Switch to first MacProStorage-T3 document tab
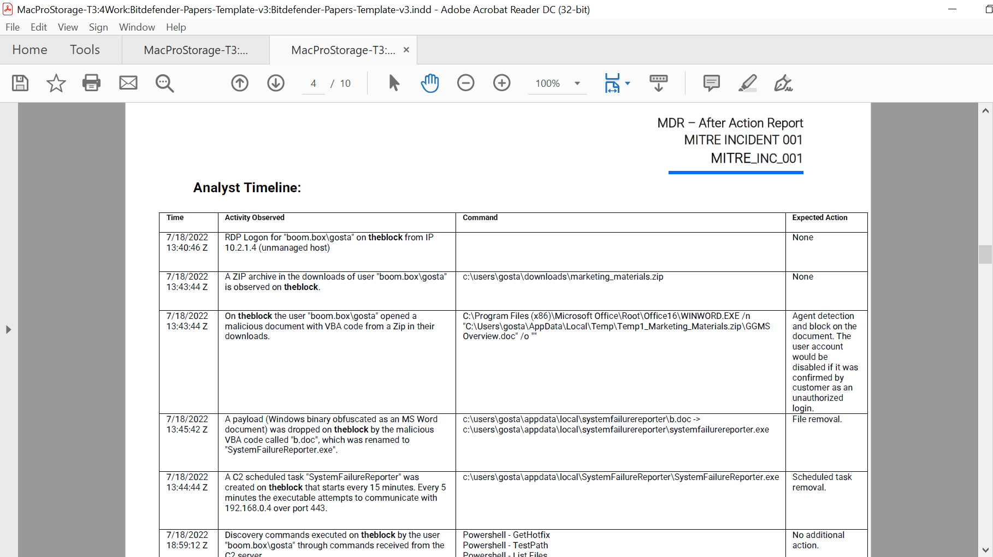This screenshot has height=557, width=993. [x=196, y=50]
